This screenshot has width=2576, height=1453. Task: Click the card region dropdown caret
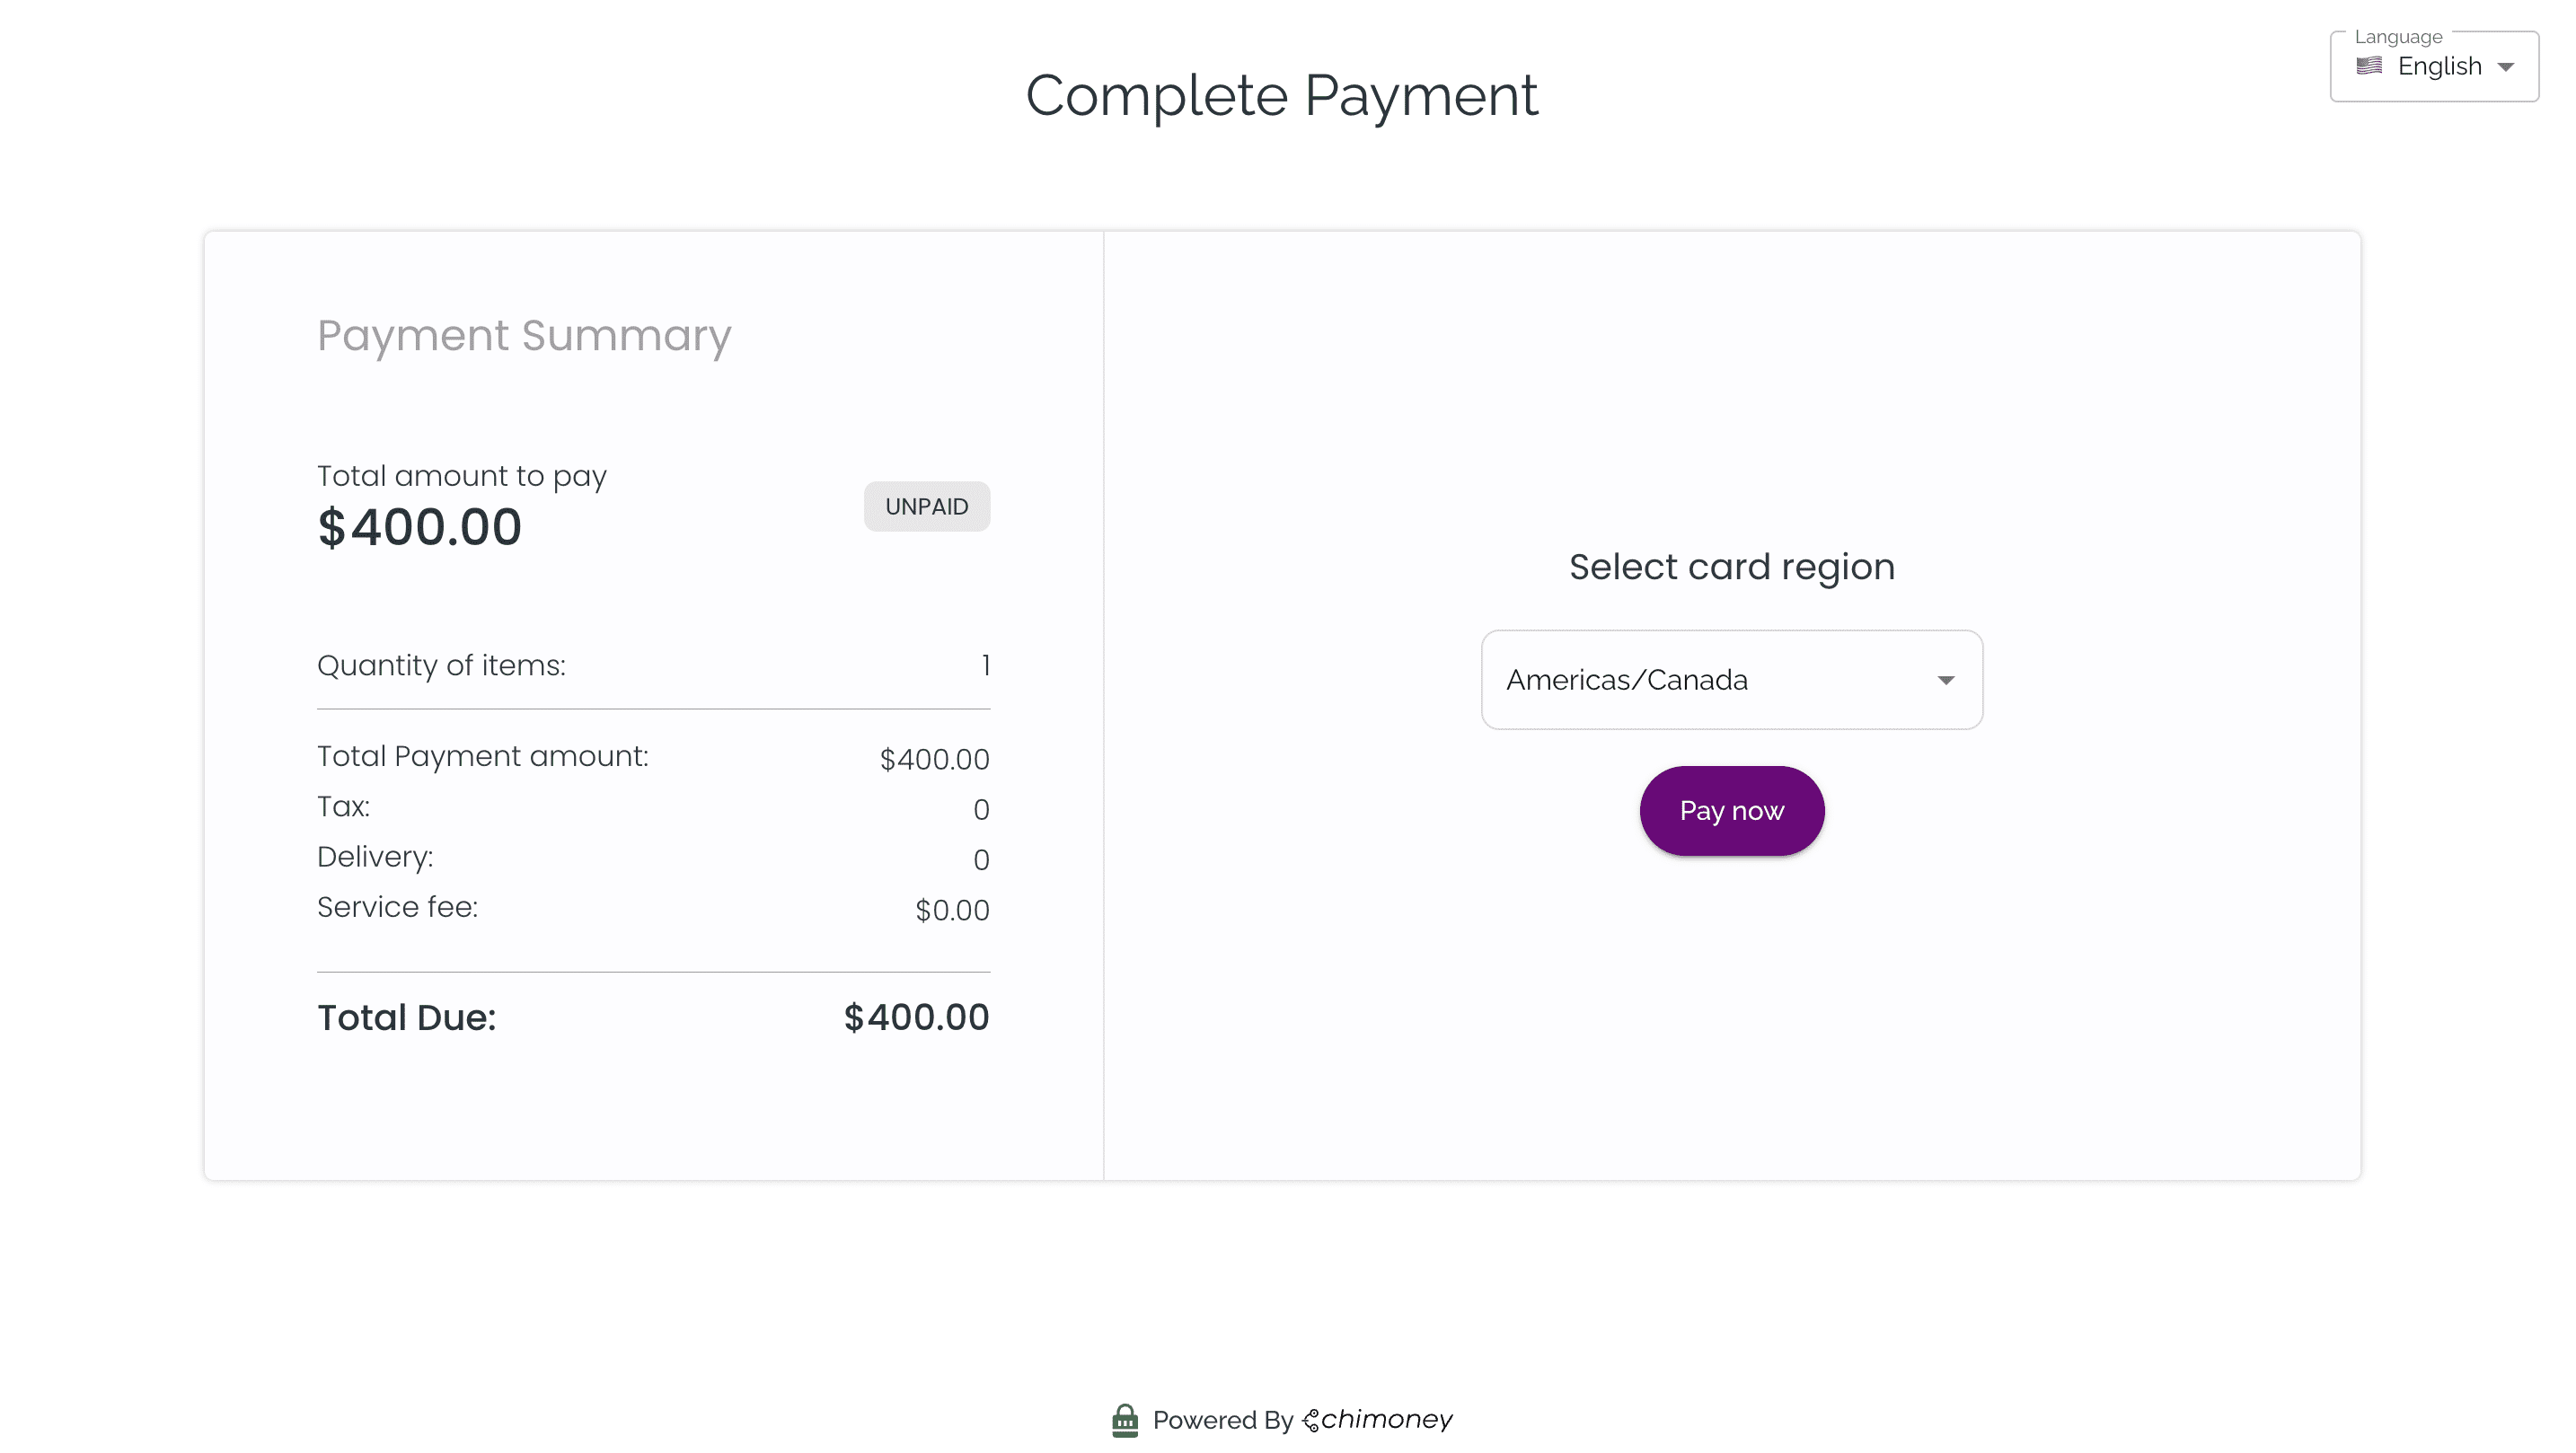[x=1945, y=680]
